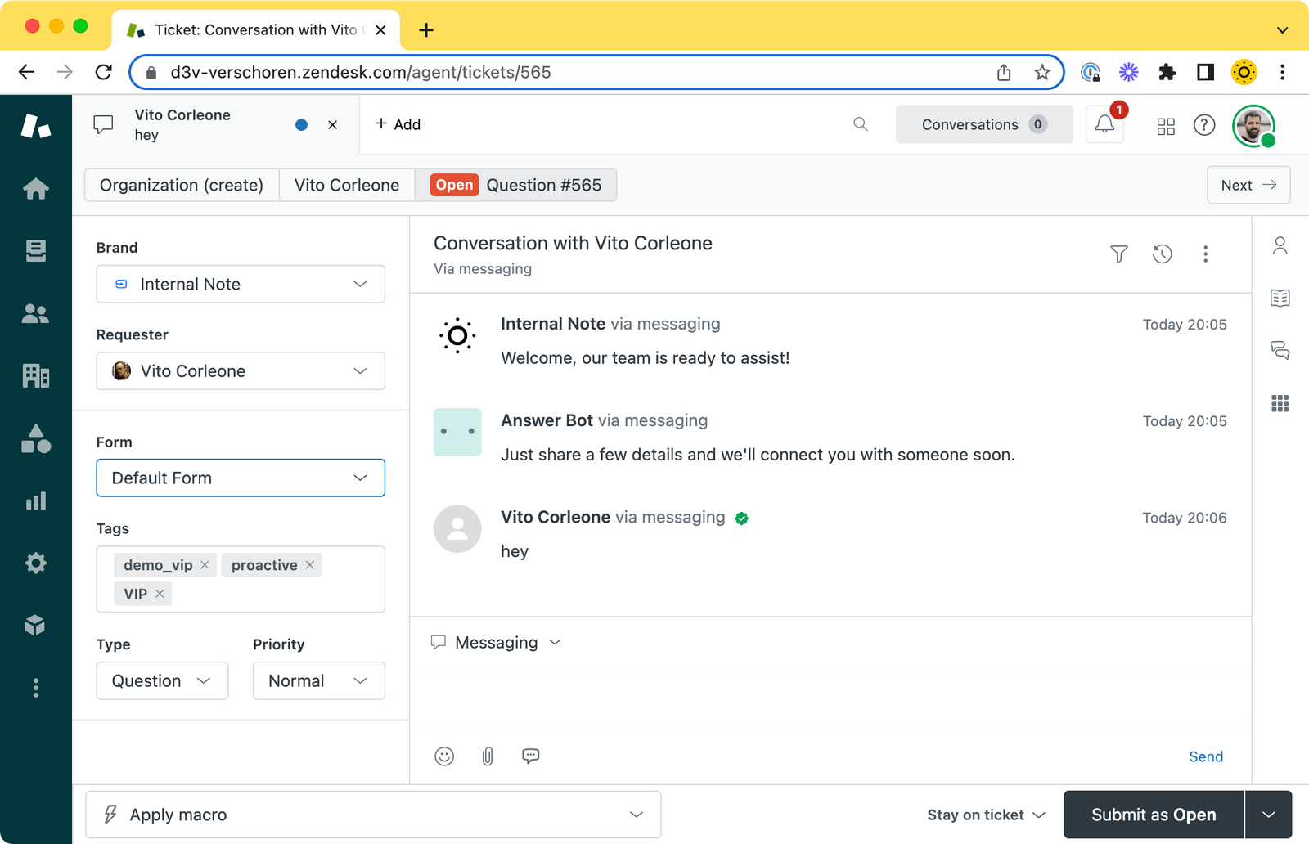Open the Brand dropdown showing Internal Note
The image size is (1309, 844).
pos(240,284)
